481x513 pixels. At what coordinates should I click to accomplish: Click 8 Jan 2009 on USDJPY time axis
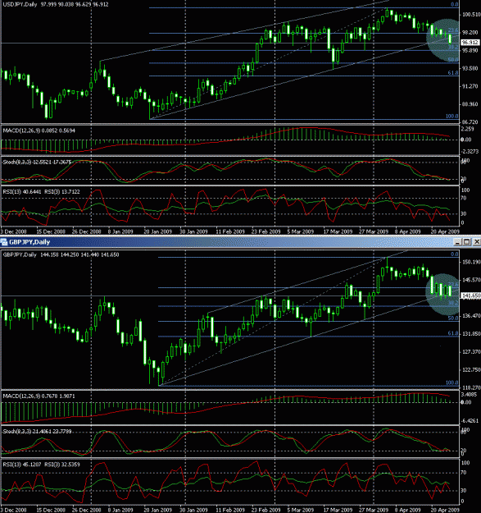[120, 231]
